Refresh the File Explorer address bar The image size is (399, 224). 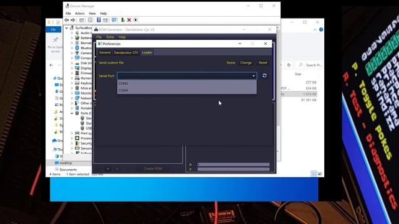(x=289, y=65)
